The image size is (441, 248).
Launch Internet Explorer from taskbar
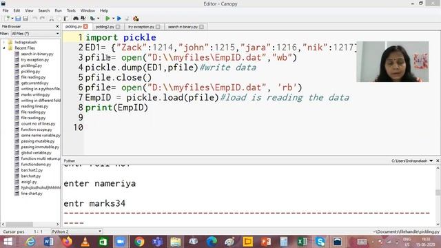tap(30, 242)
